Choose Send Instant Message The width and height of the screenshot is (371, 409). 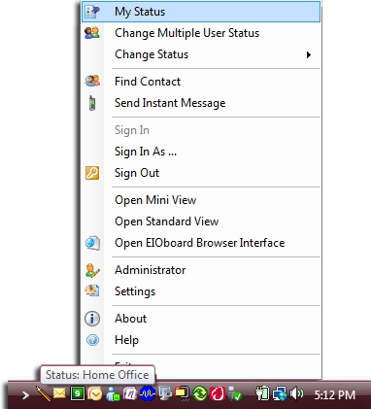[201, 103]
